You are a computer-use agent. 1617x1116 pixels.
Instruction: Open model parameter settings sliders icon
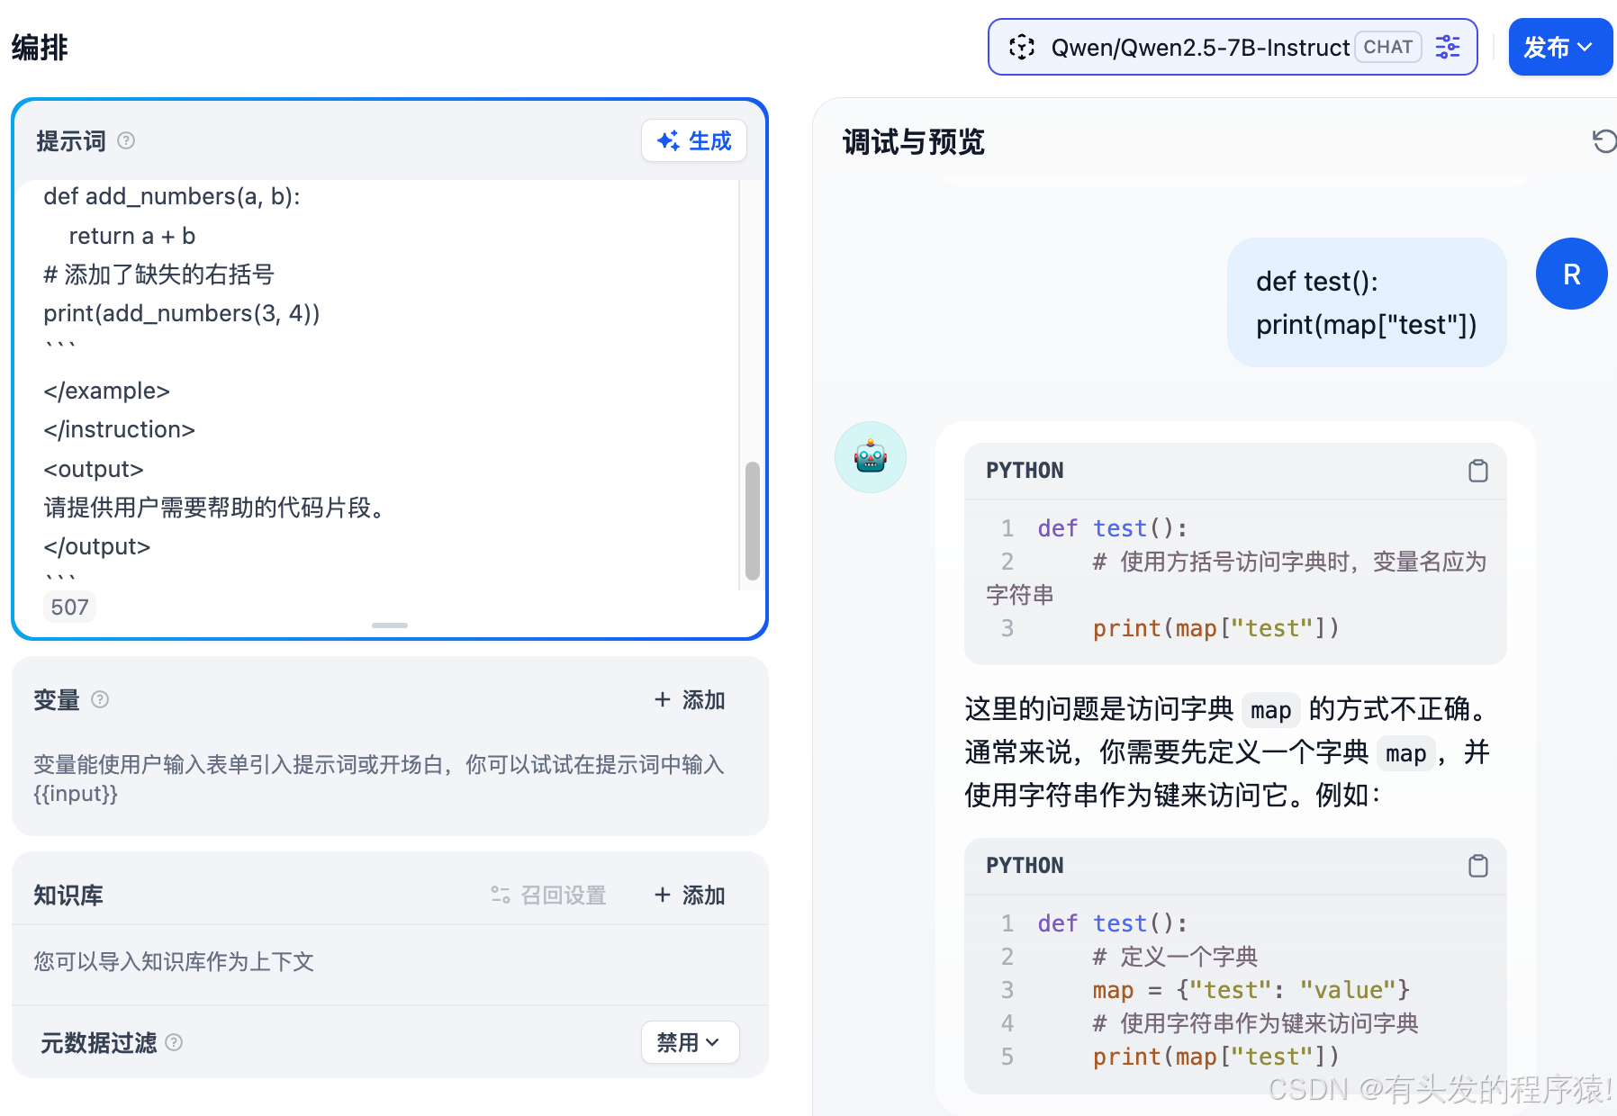click(1448, 47)
